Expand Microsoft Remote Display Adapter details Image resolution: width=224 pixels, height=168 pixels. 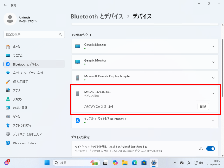pos(213,78)
